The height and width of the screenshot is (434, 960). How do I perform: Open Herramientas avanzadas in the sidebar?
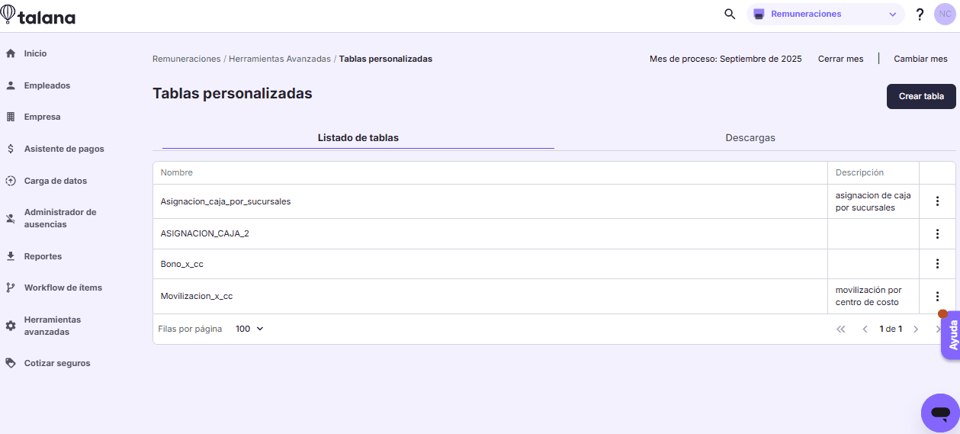pyautogui.click(x=52, y=326)
